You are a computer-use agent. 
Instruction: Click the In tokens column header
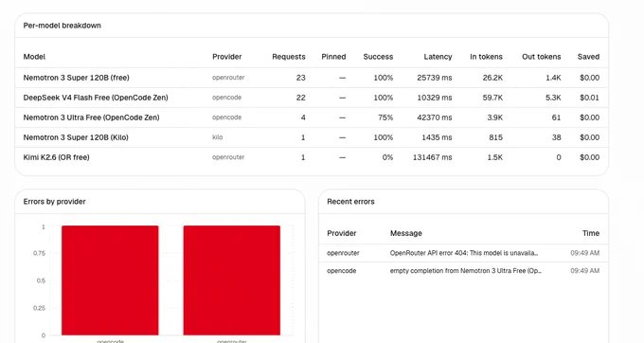(x=486, y=57)
